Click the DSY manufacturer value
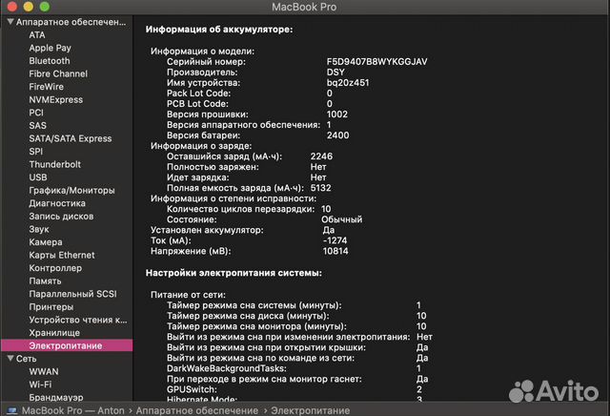This screenshot has height=416, width=610. click(x=335, y=73)
